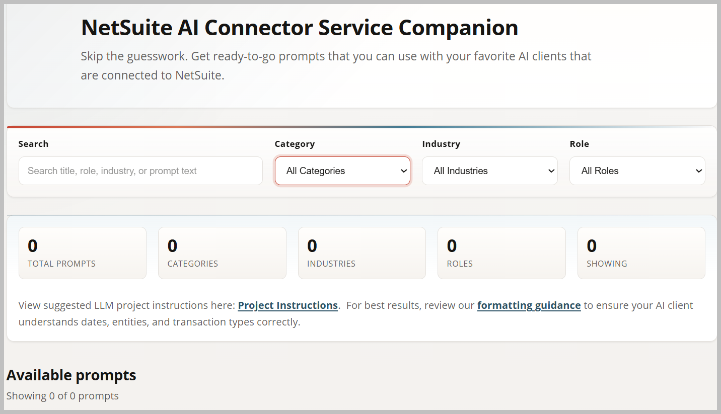Open the All Roles dropdown
This screenshot has height=414, width=721.
[x=637, y=171]
